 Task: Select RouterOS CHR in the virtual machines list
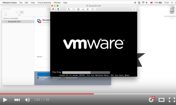tap(18, 22)
